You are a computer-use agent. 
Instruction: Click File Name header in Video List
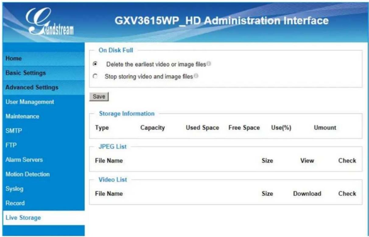[x=109, y=193]
